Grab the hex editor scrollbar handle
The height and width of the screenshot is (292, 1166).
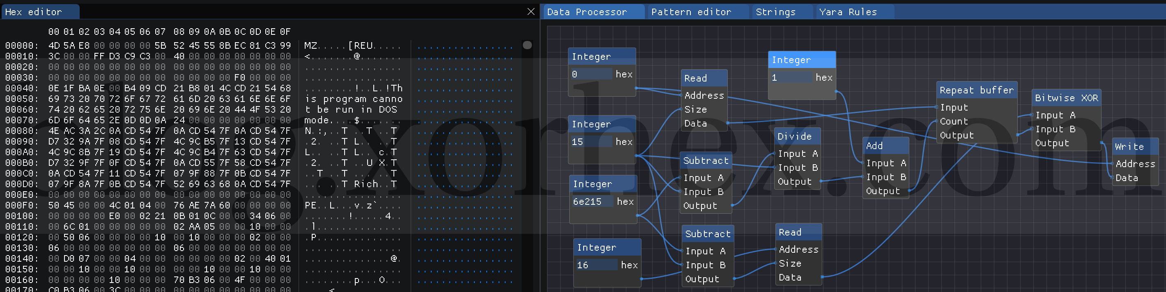pos(527,45)
